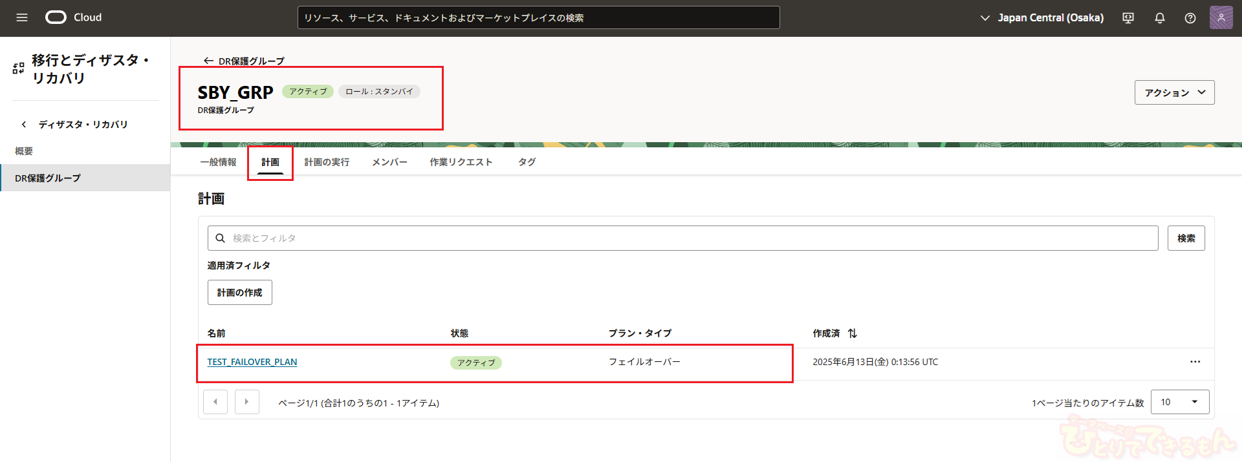Viewport: 1242px width, 462px height.
Task: Click the 適用済フィルタ label
Action: tap(239, 266)
